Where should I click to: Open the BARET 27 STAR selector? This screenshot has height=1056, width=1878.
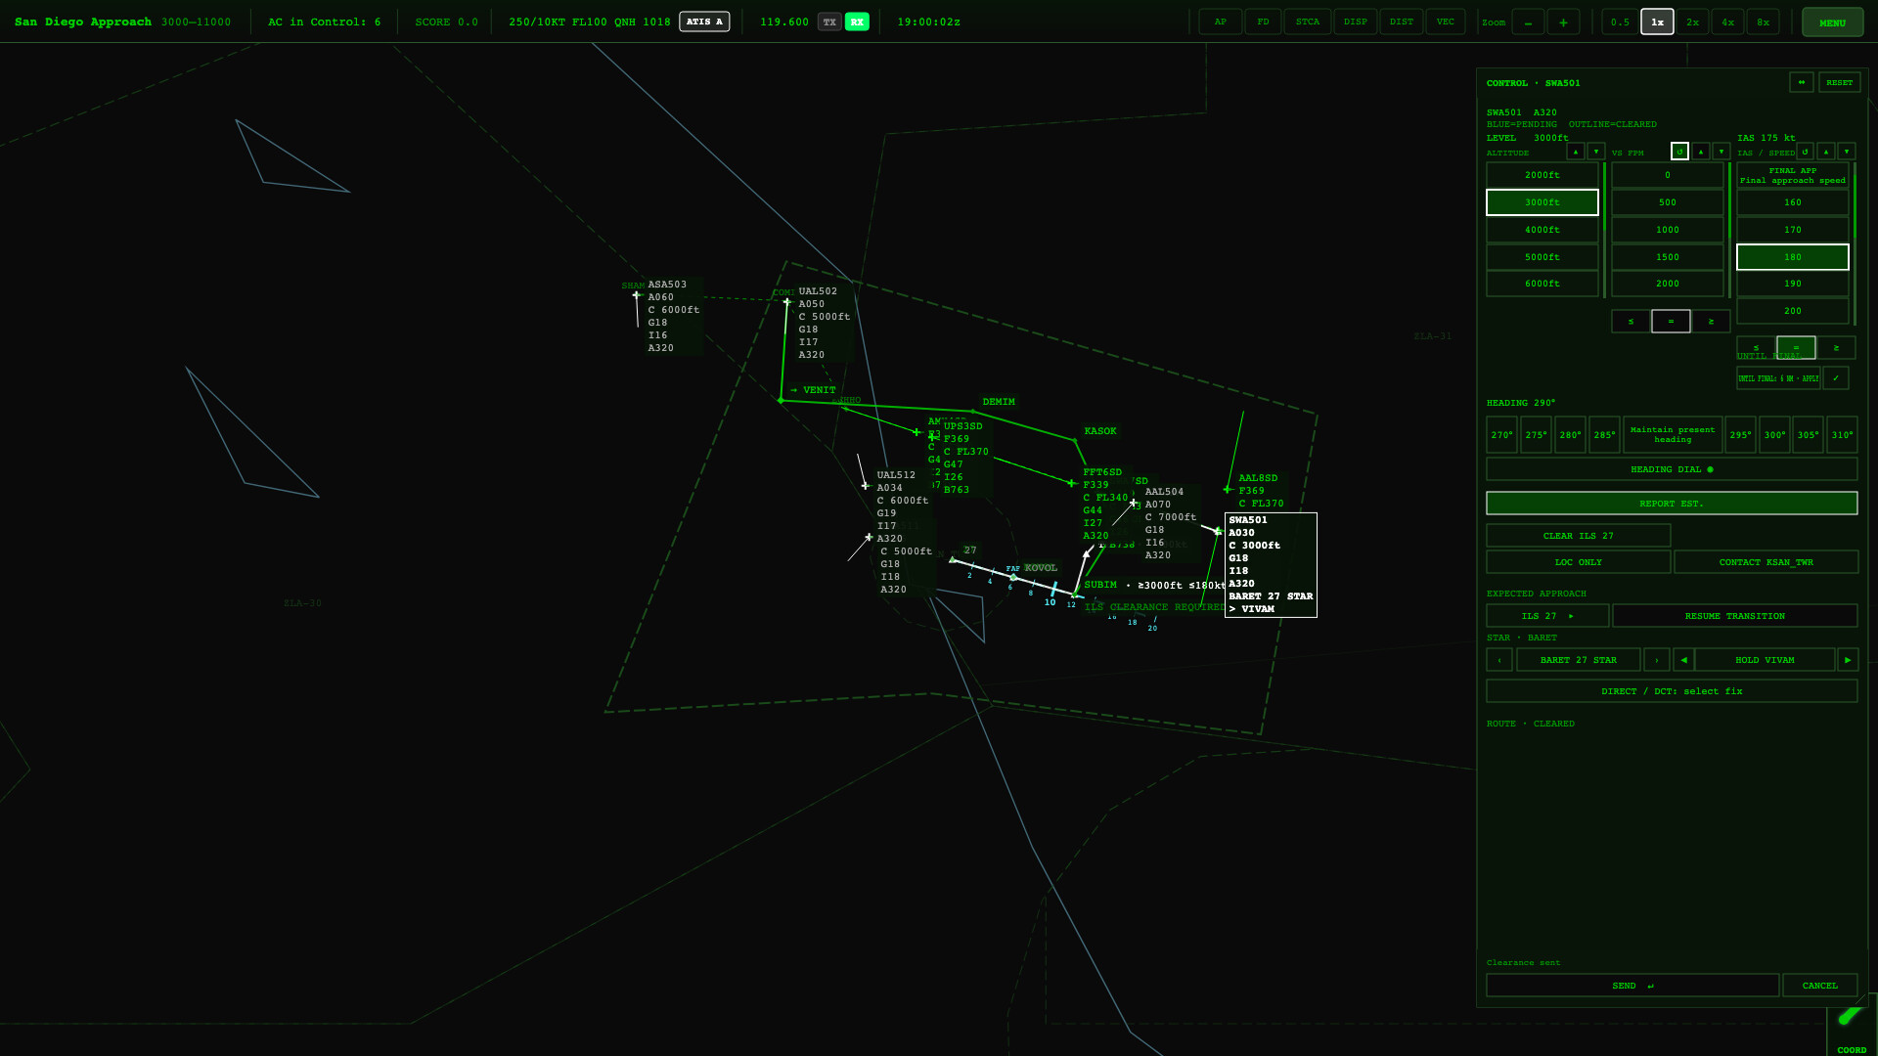[1579, 660]
